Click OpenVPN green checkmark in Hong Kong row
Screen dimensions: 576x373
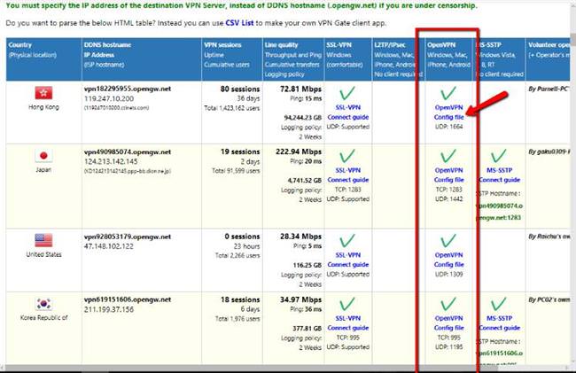tap(448, 93)
